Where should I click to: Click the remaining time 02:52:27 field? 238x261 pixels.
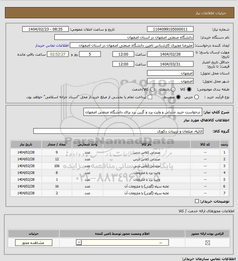click(57, 54)
